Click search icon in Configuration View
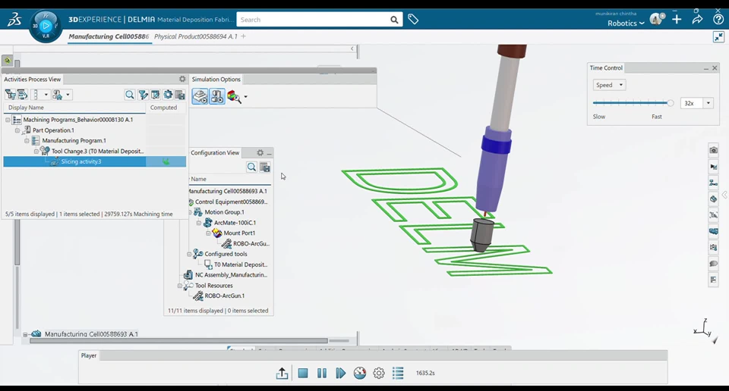 point(251,167)
